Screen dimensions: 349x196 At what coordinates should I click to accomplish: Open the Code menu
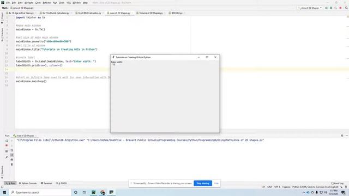coord(38,3)
